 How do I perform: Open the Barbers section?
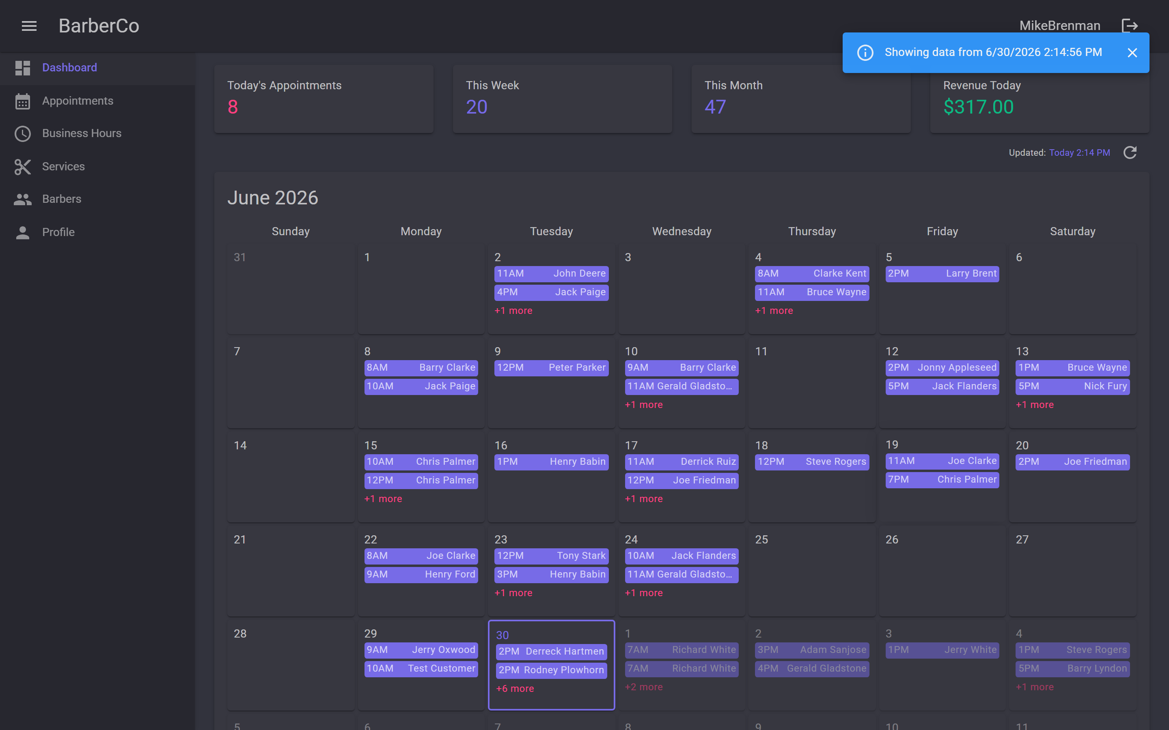(97, 200)
